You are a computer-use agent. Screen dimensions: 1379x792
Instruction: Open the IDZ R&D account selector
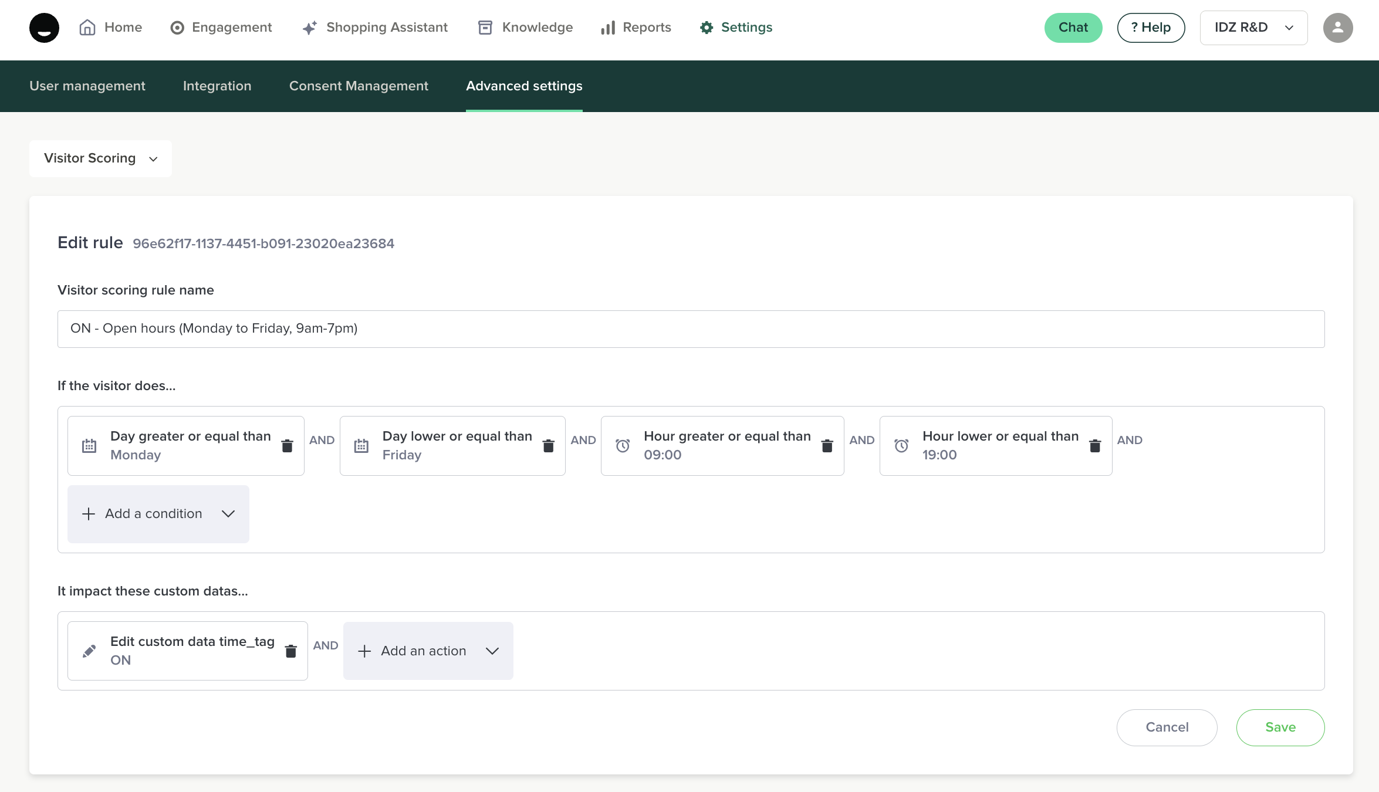(1253, 28)
